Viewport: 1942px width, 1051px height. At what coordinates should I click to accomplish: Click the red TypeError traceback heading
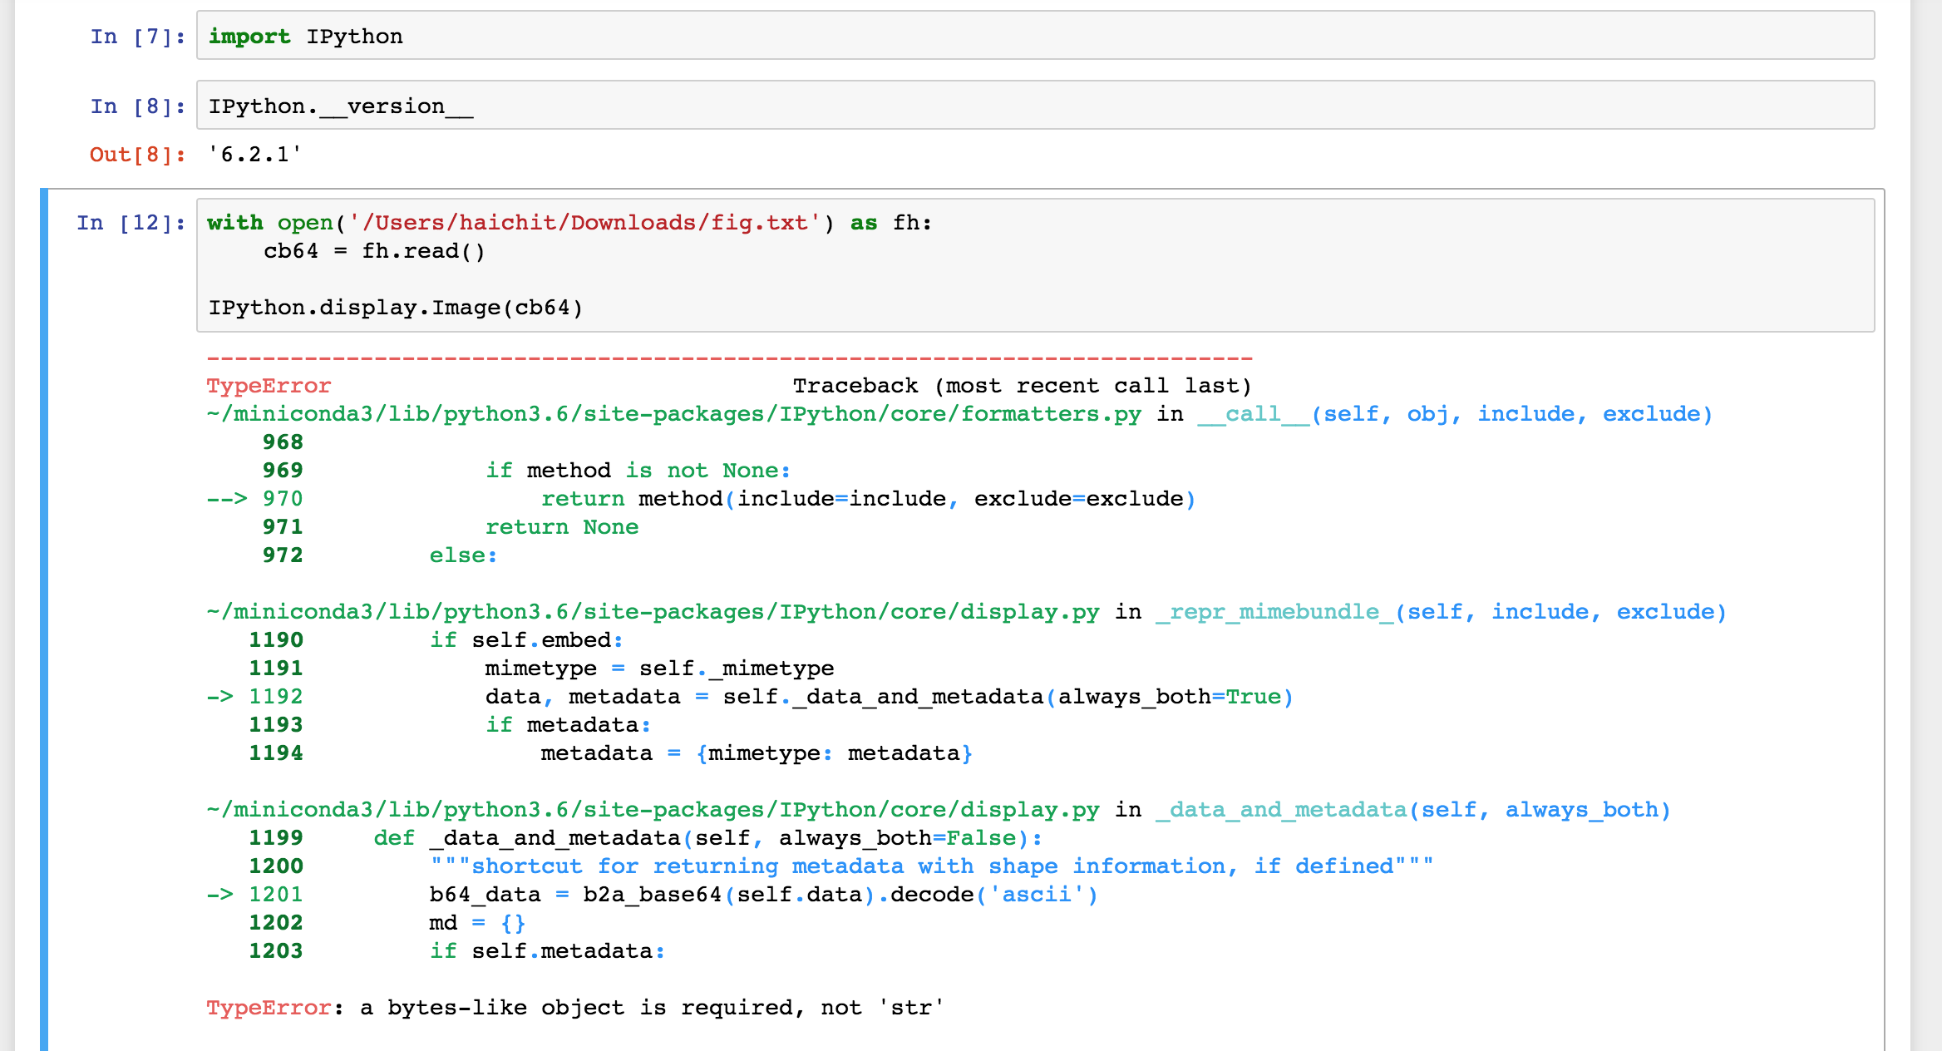click(268, 385)
